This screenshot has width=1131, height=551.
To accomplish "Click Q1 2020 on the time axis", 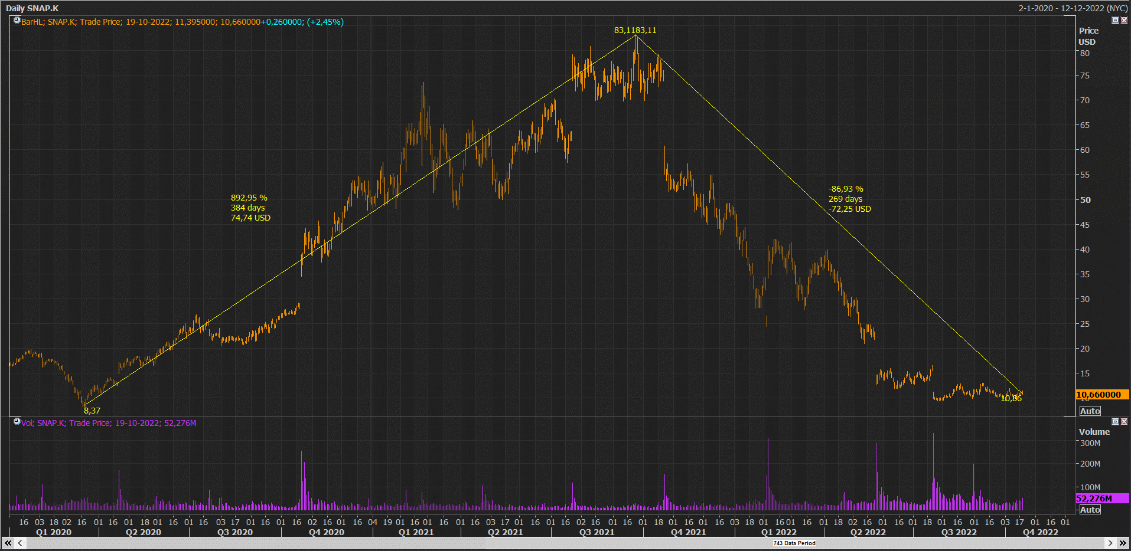I will pos(54,532).
